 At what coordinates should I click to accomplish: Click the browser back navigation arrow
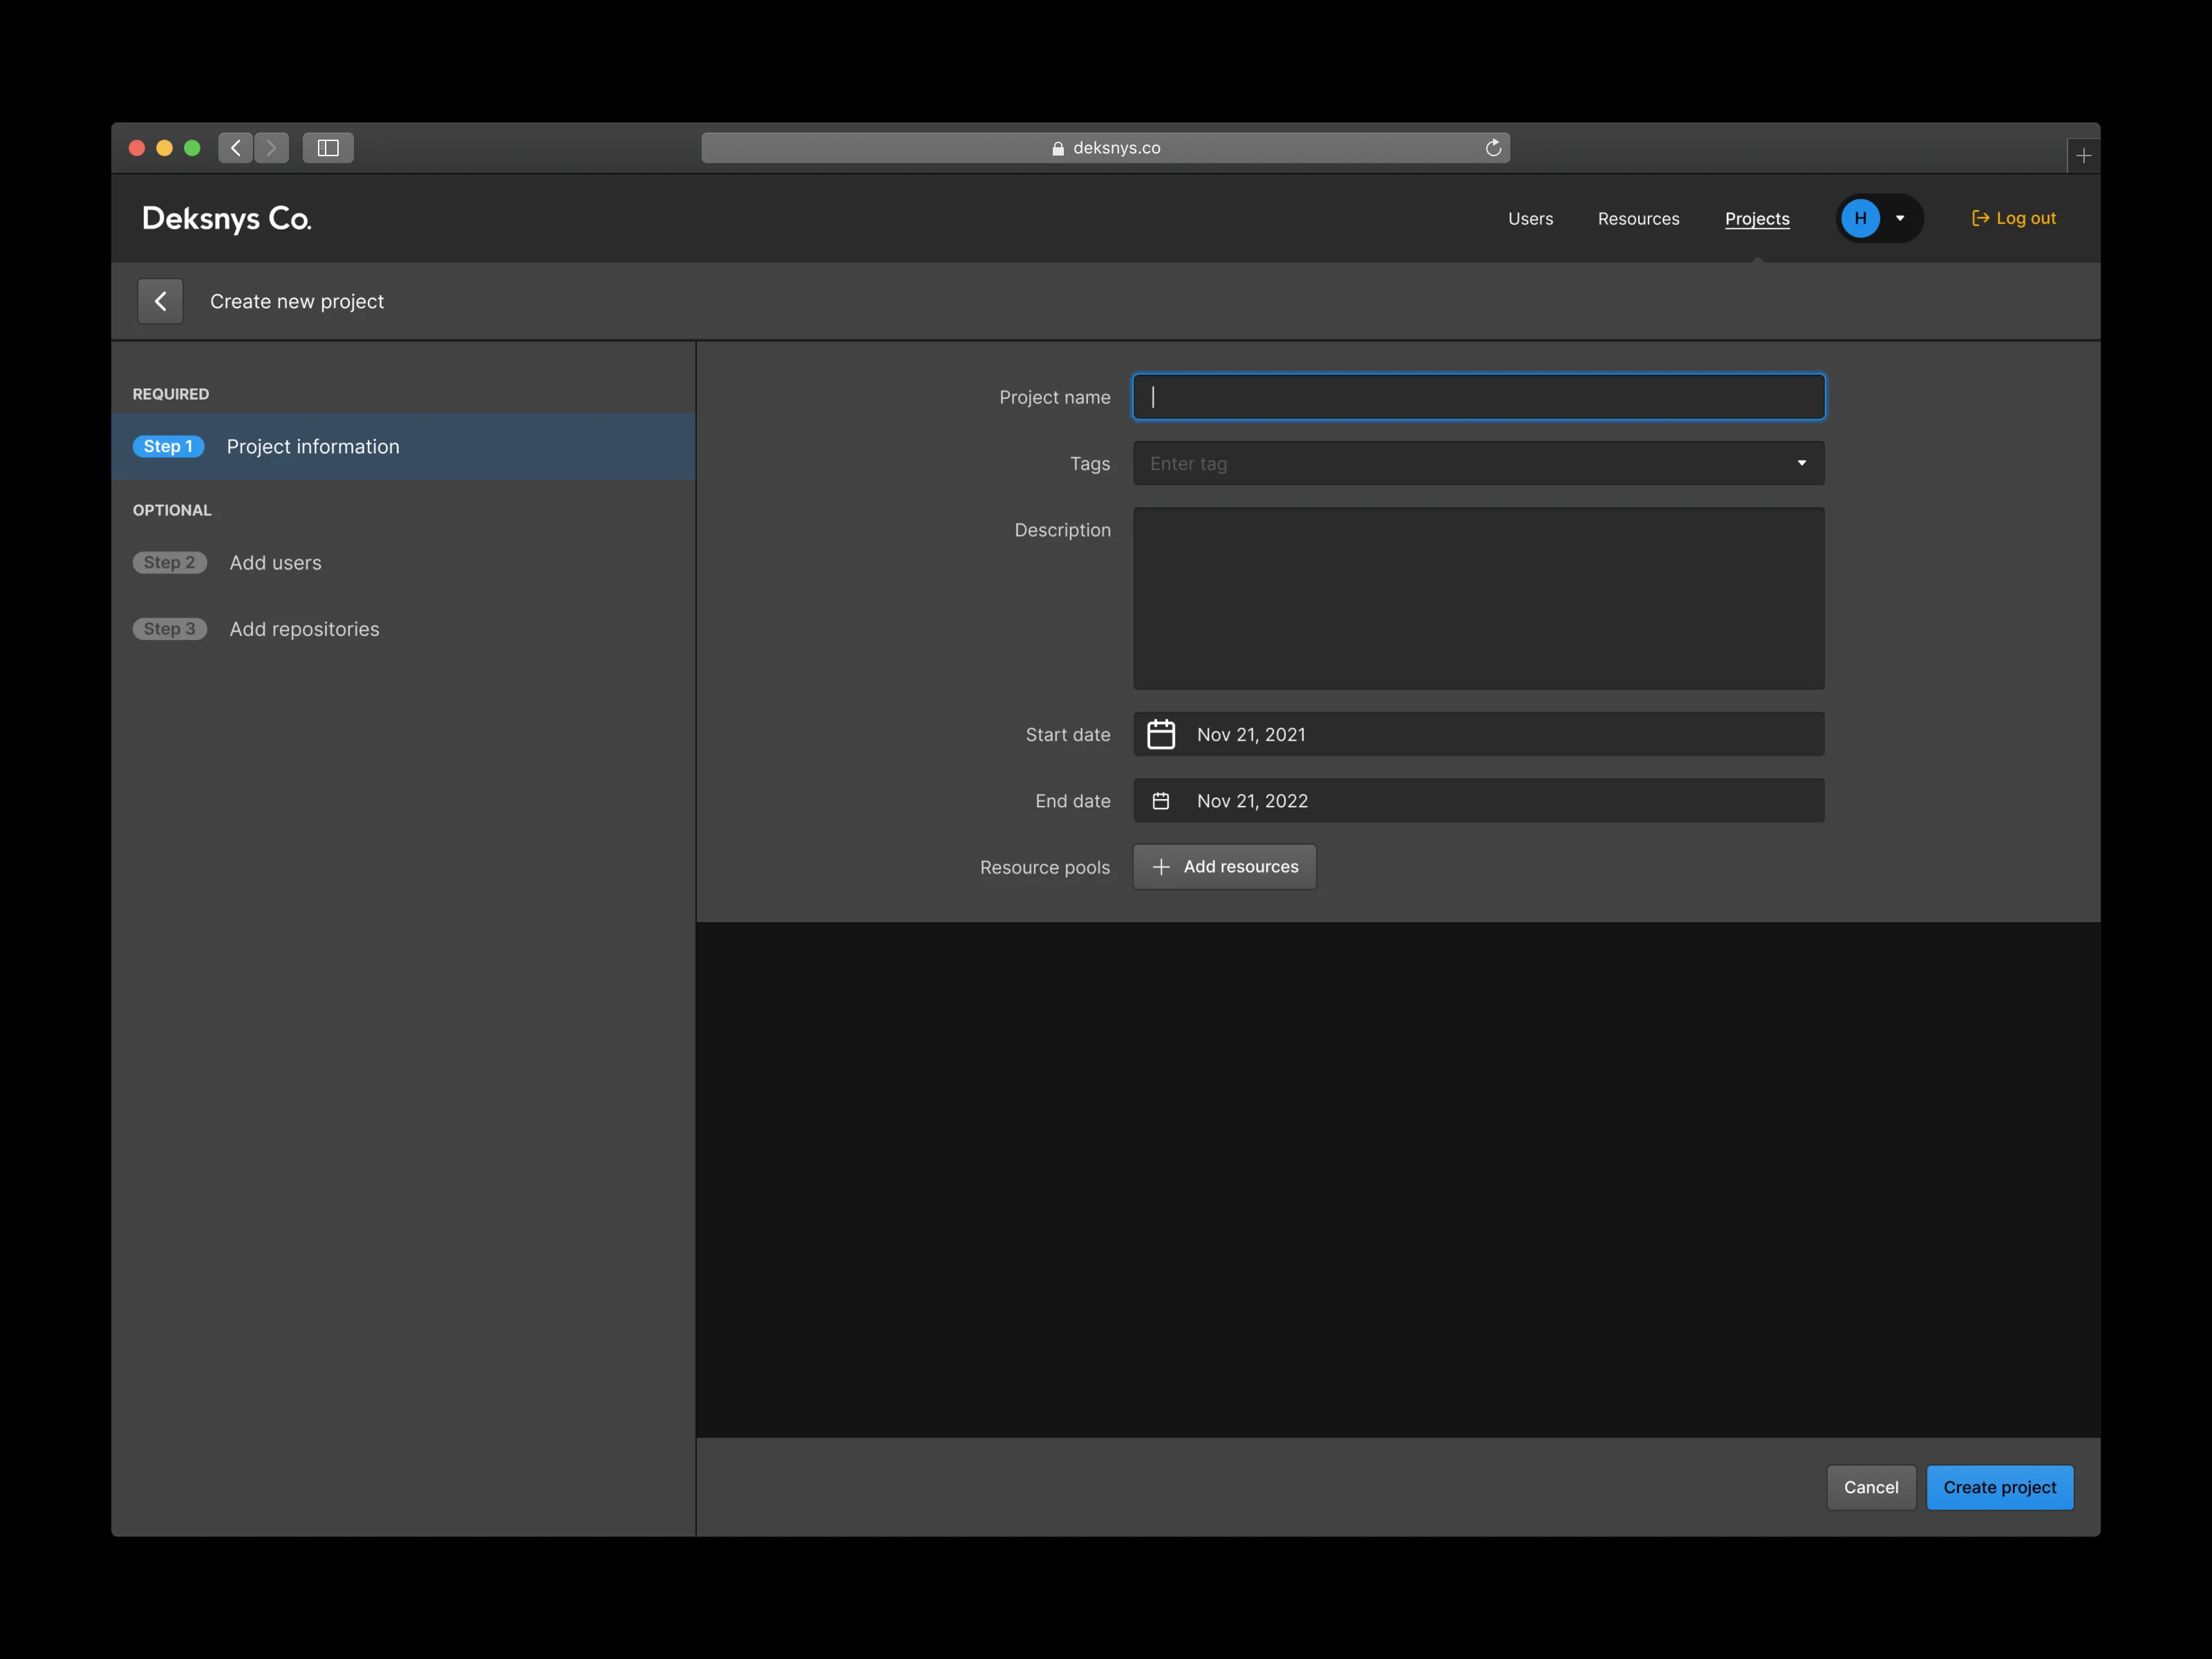[x=236, y=148]
